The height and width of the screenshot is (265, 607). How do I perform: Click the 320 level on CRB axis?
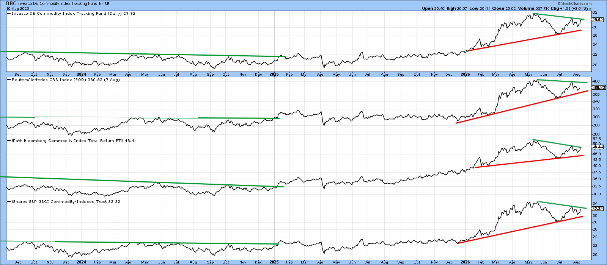[596, 109]
